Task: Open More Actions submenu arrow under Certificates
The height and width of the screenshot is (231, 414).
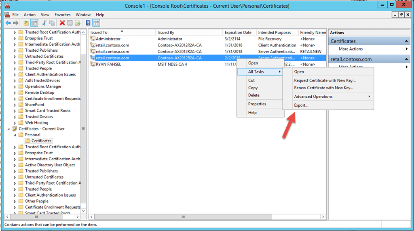Action: coord(407,49)
